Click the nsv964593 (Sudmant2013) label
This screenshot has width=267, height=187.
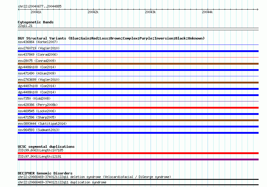(39, 130)
